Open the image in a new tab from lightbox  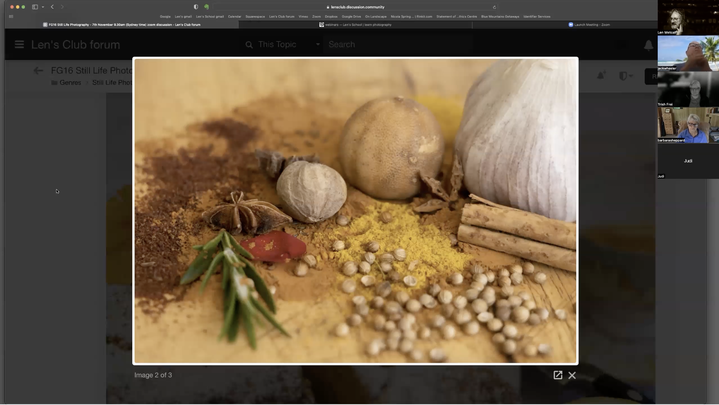tap(558, 375)
